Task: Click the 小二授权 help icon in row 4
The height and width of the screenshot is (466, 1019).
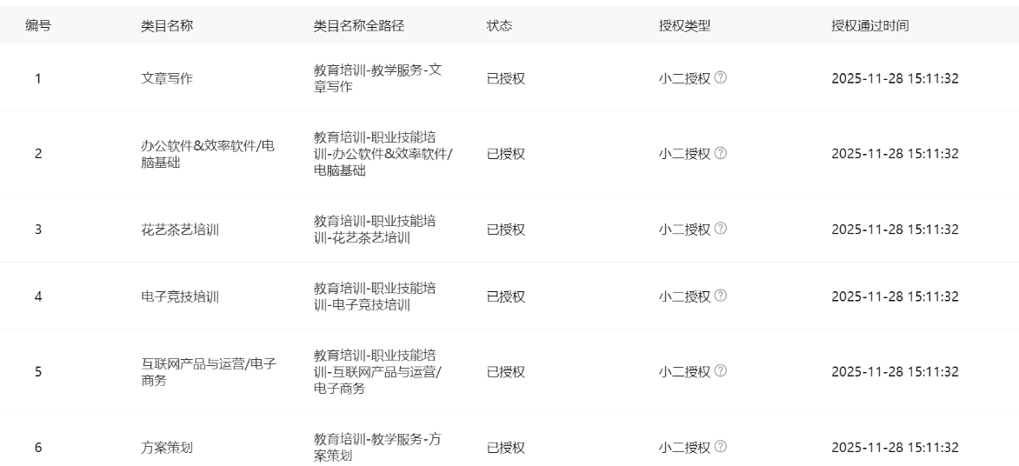Action: pos(721,296)
